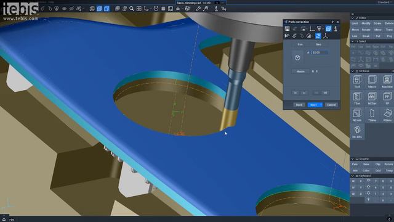394x222 pixels.
Task: Click up arrow key in Keyboard panel
Action: point(368,187)
